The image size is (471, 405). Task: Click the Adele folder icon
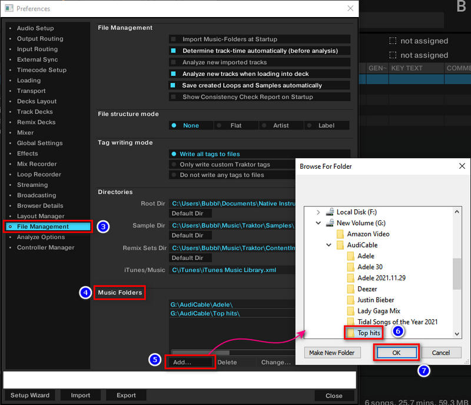tap(350, 256)
